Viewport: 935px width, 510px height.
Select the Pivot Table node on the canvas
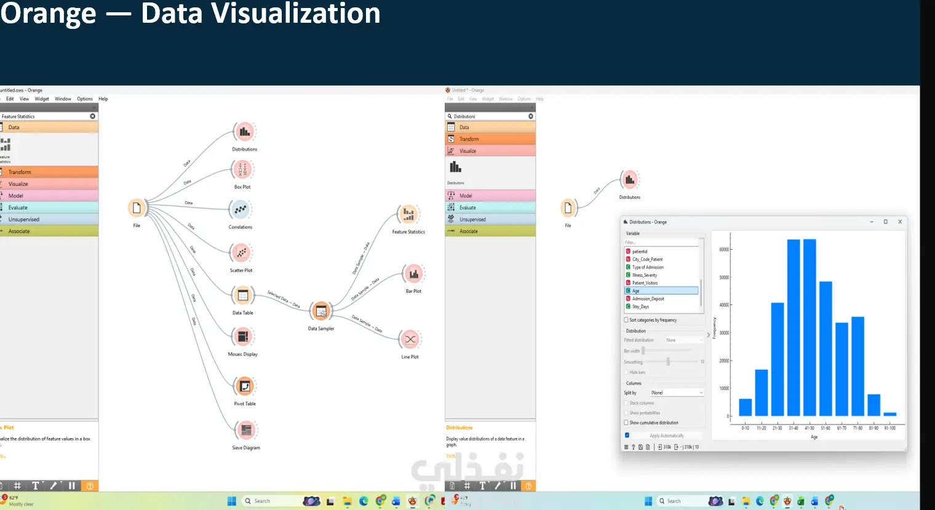click(x=245, y=386)
